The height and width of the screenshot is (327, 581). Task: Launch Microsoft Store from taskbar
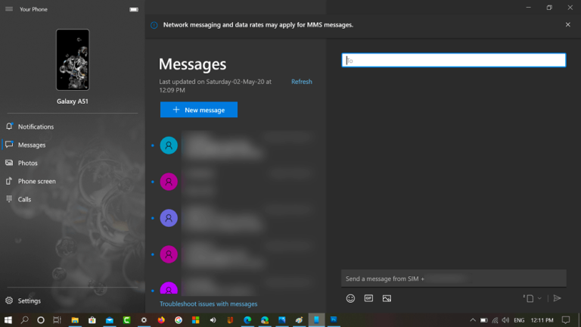coord(92,320)
